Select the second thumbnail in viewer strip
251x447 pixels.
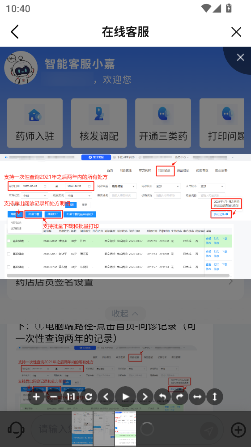coord(104,429)
